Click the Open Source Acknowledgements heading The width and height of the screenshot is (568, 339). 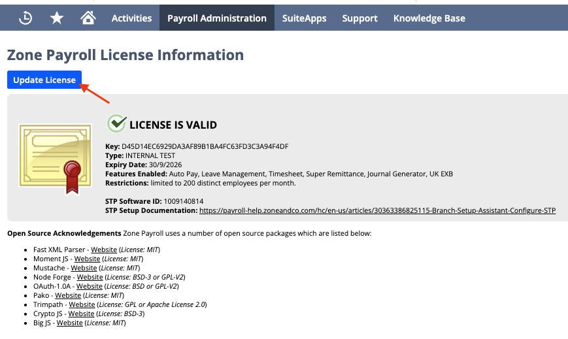pyautogui.click(x=64, y=233)
